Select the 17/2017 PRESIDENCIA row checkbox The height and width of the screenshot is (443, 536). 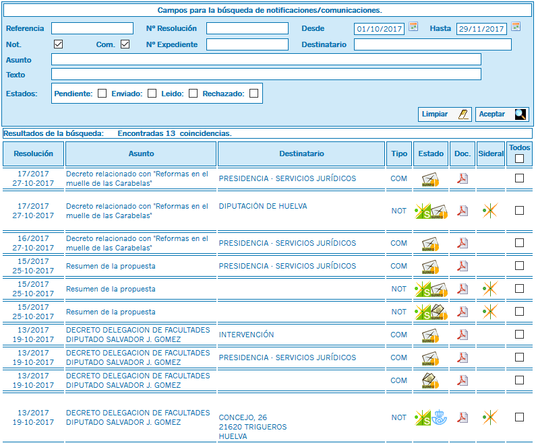click(519, 178)
